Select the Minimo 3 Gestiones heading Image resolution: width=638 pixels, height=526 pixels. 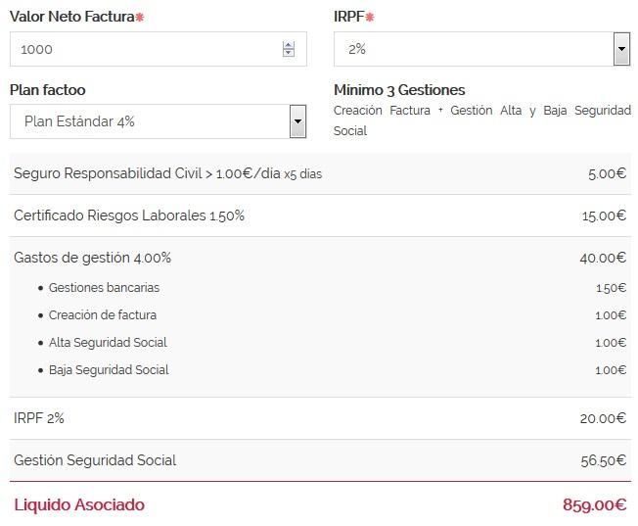(x=399, y=90)
